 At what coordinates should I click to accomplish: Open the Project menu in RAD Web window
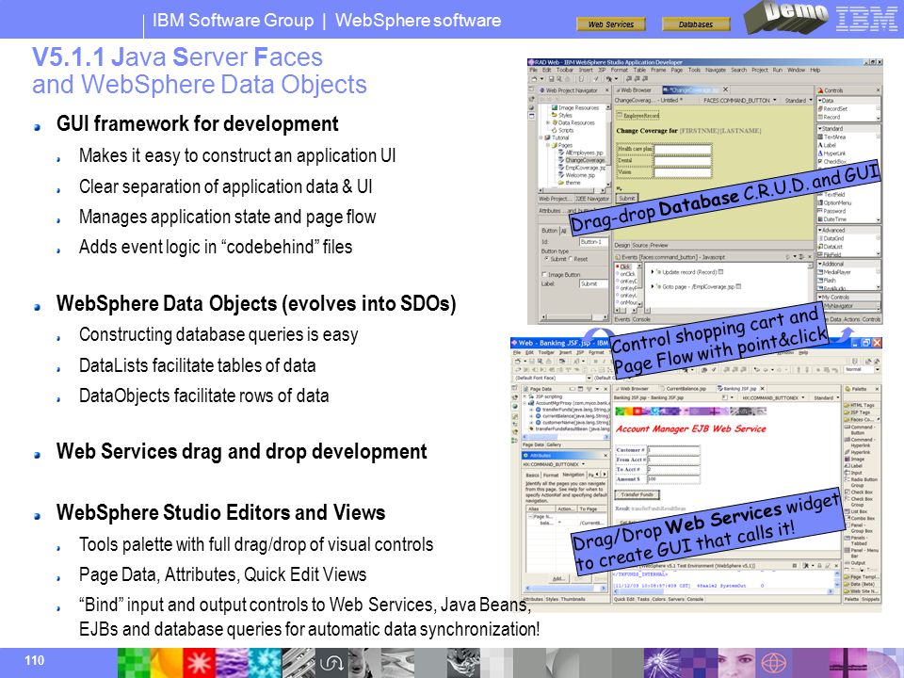pyautogui.click(x=759, y=71)
